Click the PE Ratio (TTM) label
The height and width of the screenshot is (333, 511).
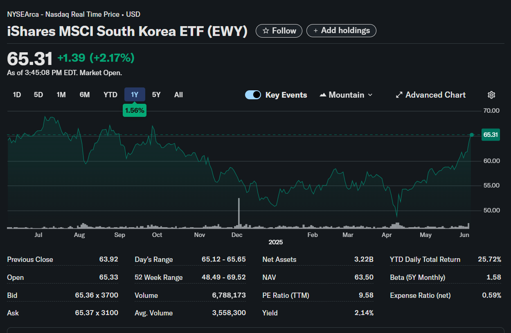point(286,295)
